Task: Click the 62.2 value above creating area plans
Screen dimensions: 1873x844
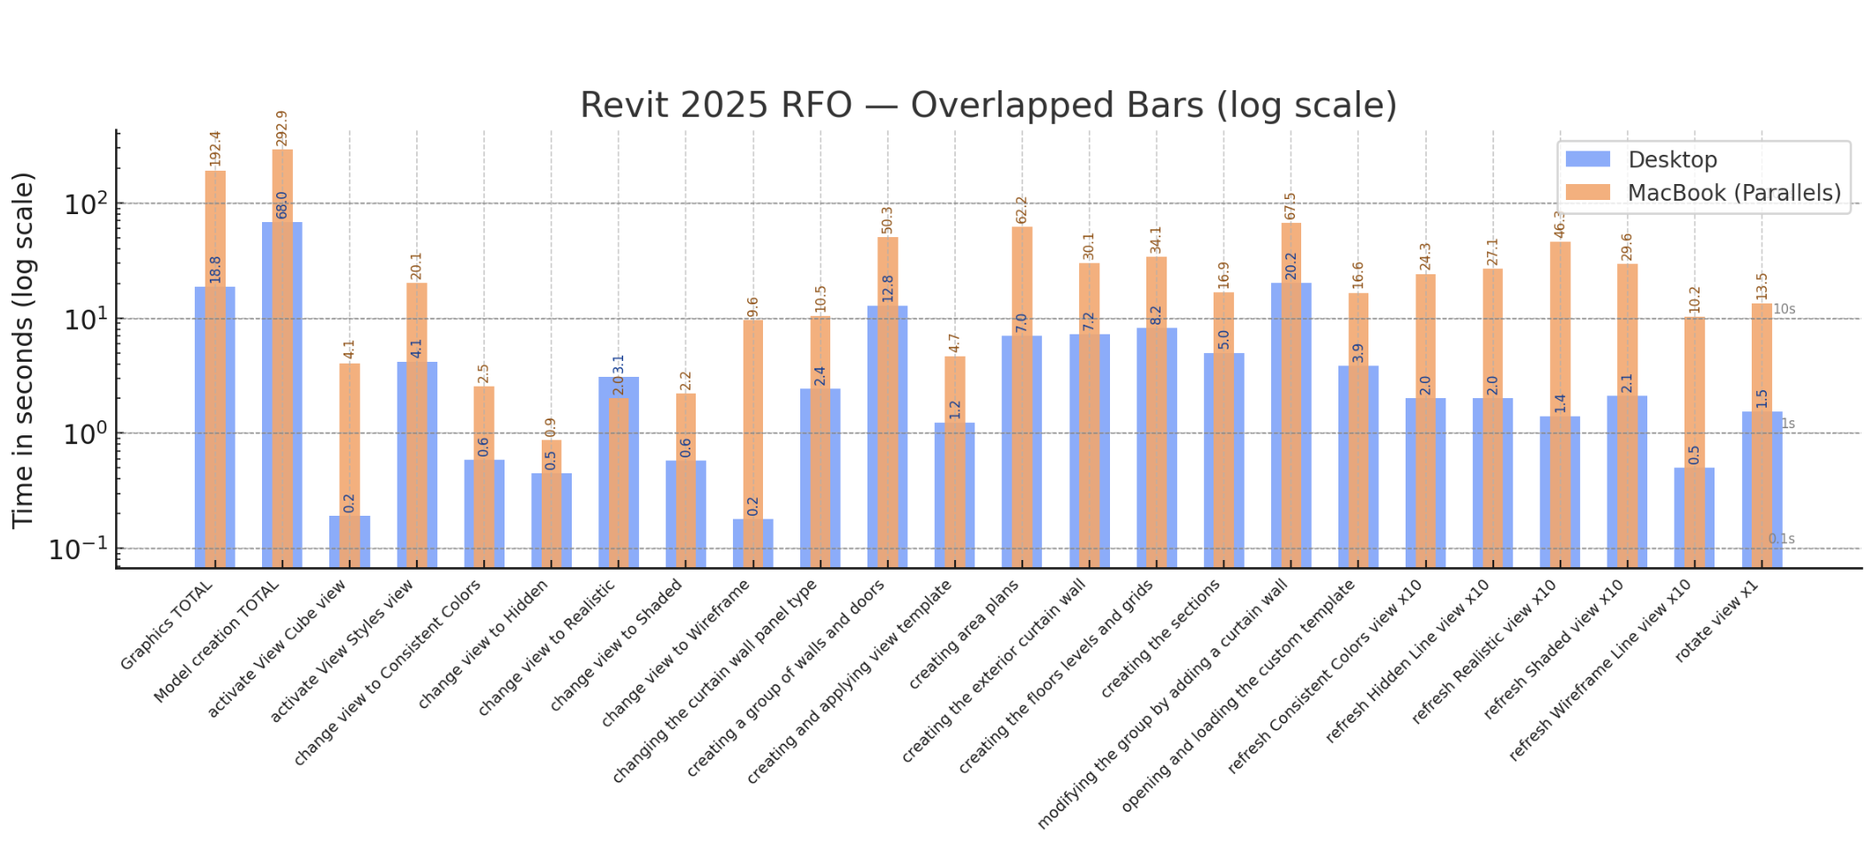Action: click(x=1022, y=210)
